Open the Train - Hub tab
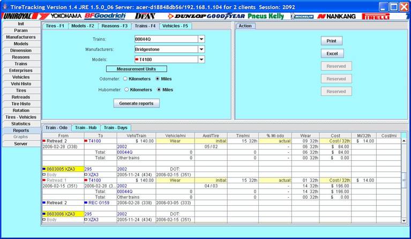Viewport: 411px width, 239px height. tap(86, 128)
